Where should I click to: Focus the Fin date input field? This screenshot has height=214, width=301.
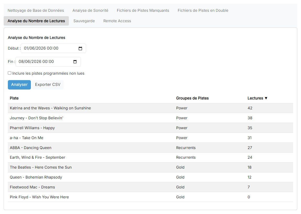point(48,62)
